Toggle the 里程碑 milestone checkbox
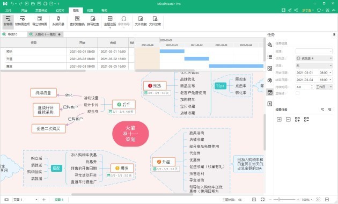This screenshot has width=338, height=204. point(297,93)
